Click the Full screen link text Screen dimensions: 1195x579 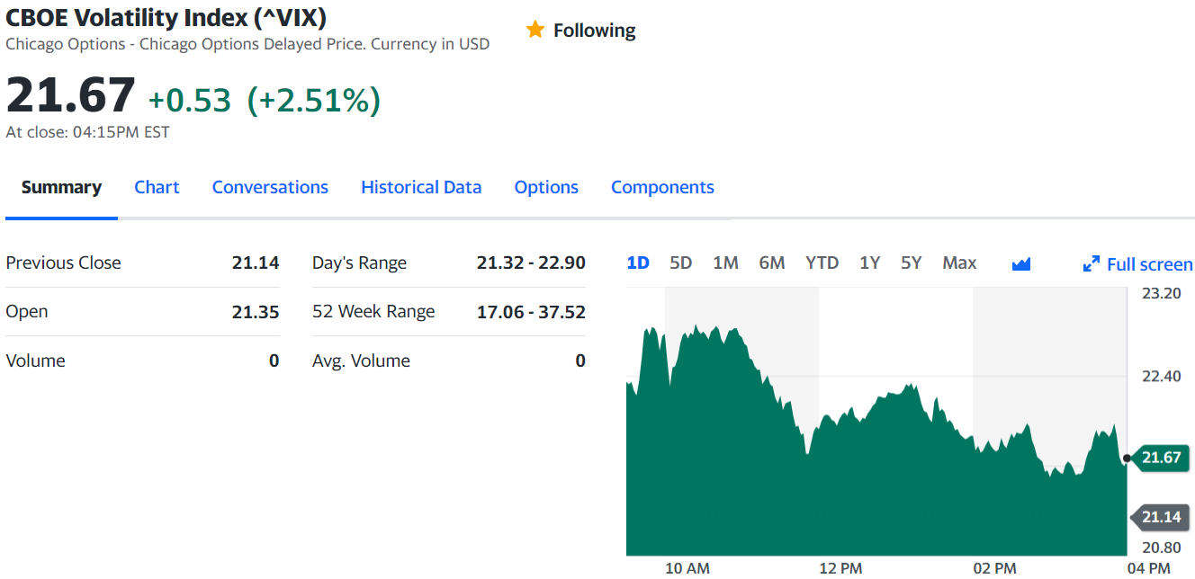1149,264
